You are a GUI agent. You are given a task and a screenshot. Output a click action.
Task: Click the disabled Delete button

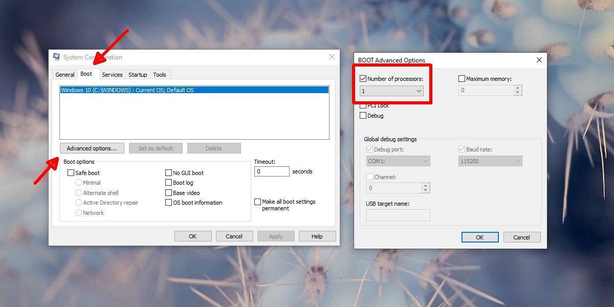coord(214,148)
